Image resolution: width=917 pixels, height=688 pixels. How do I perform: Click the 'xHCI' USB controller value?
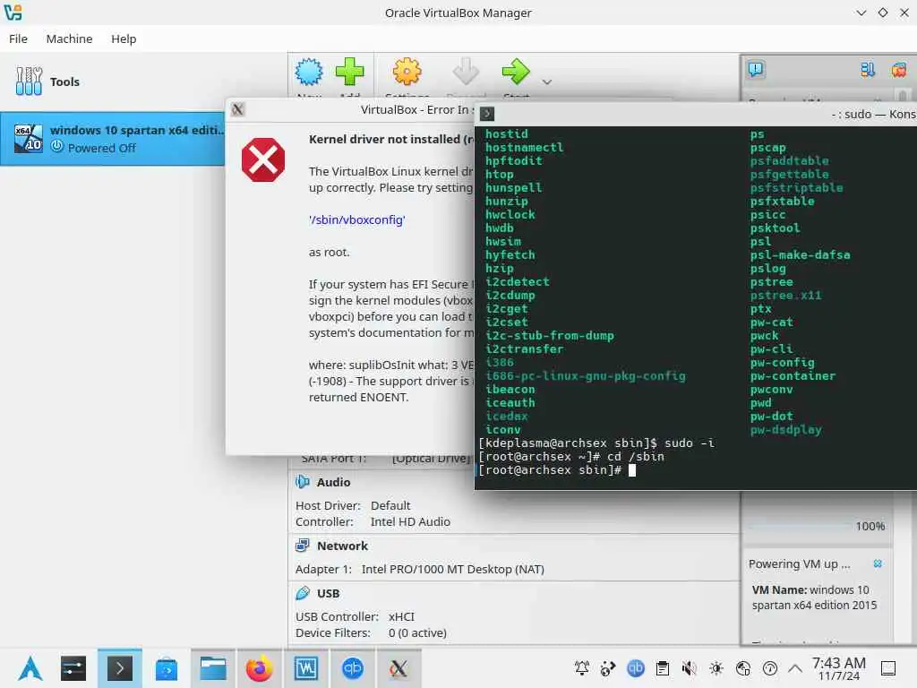pyautogui.click(x=401, y=616)
